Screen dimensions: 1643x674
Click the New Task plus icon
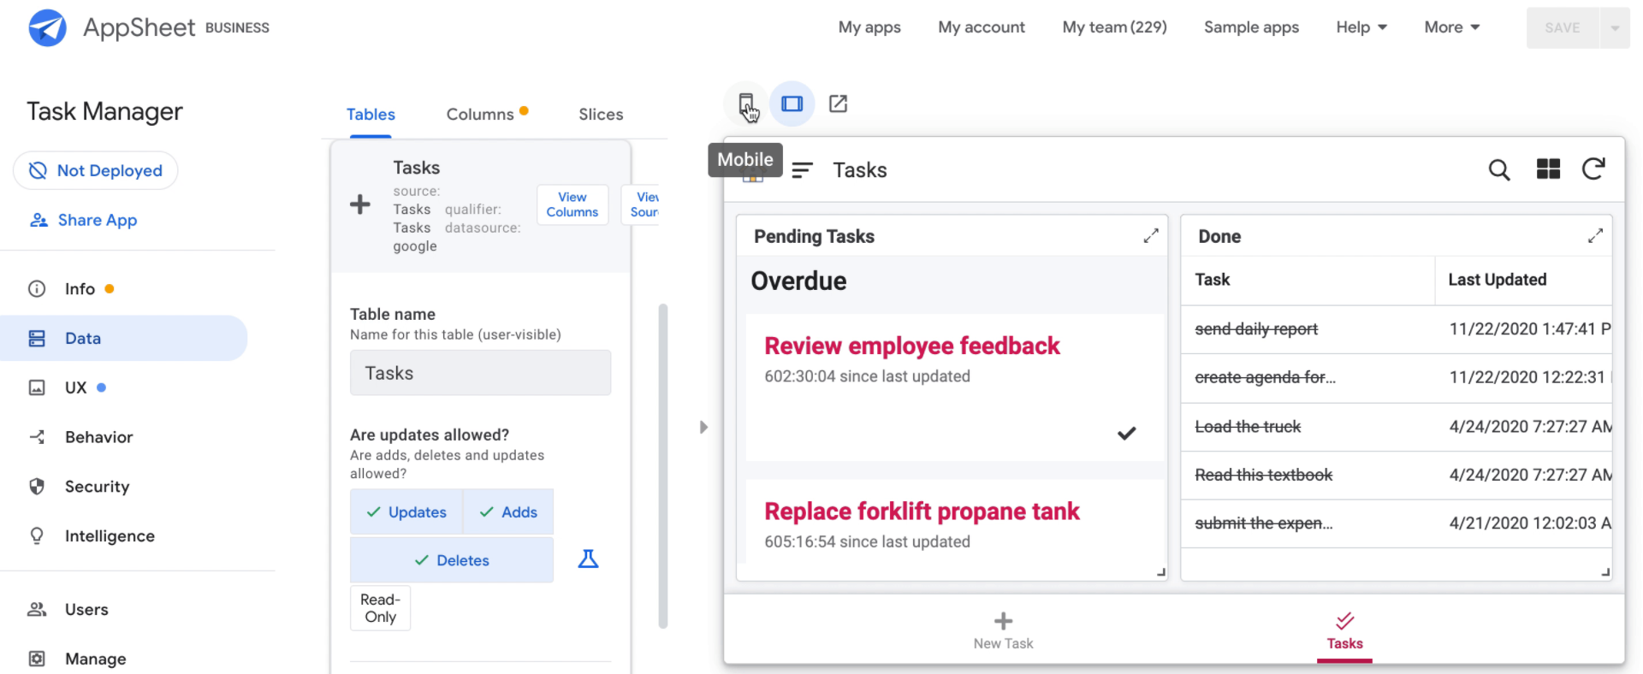pos(1003,621)
